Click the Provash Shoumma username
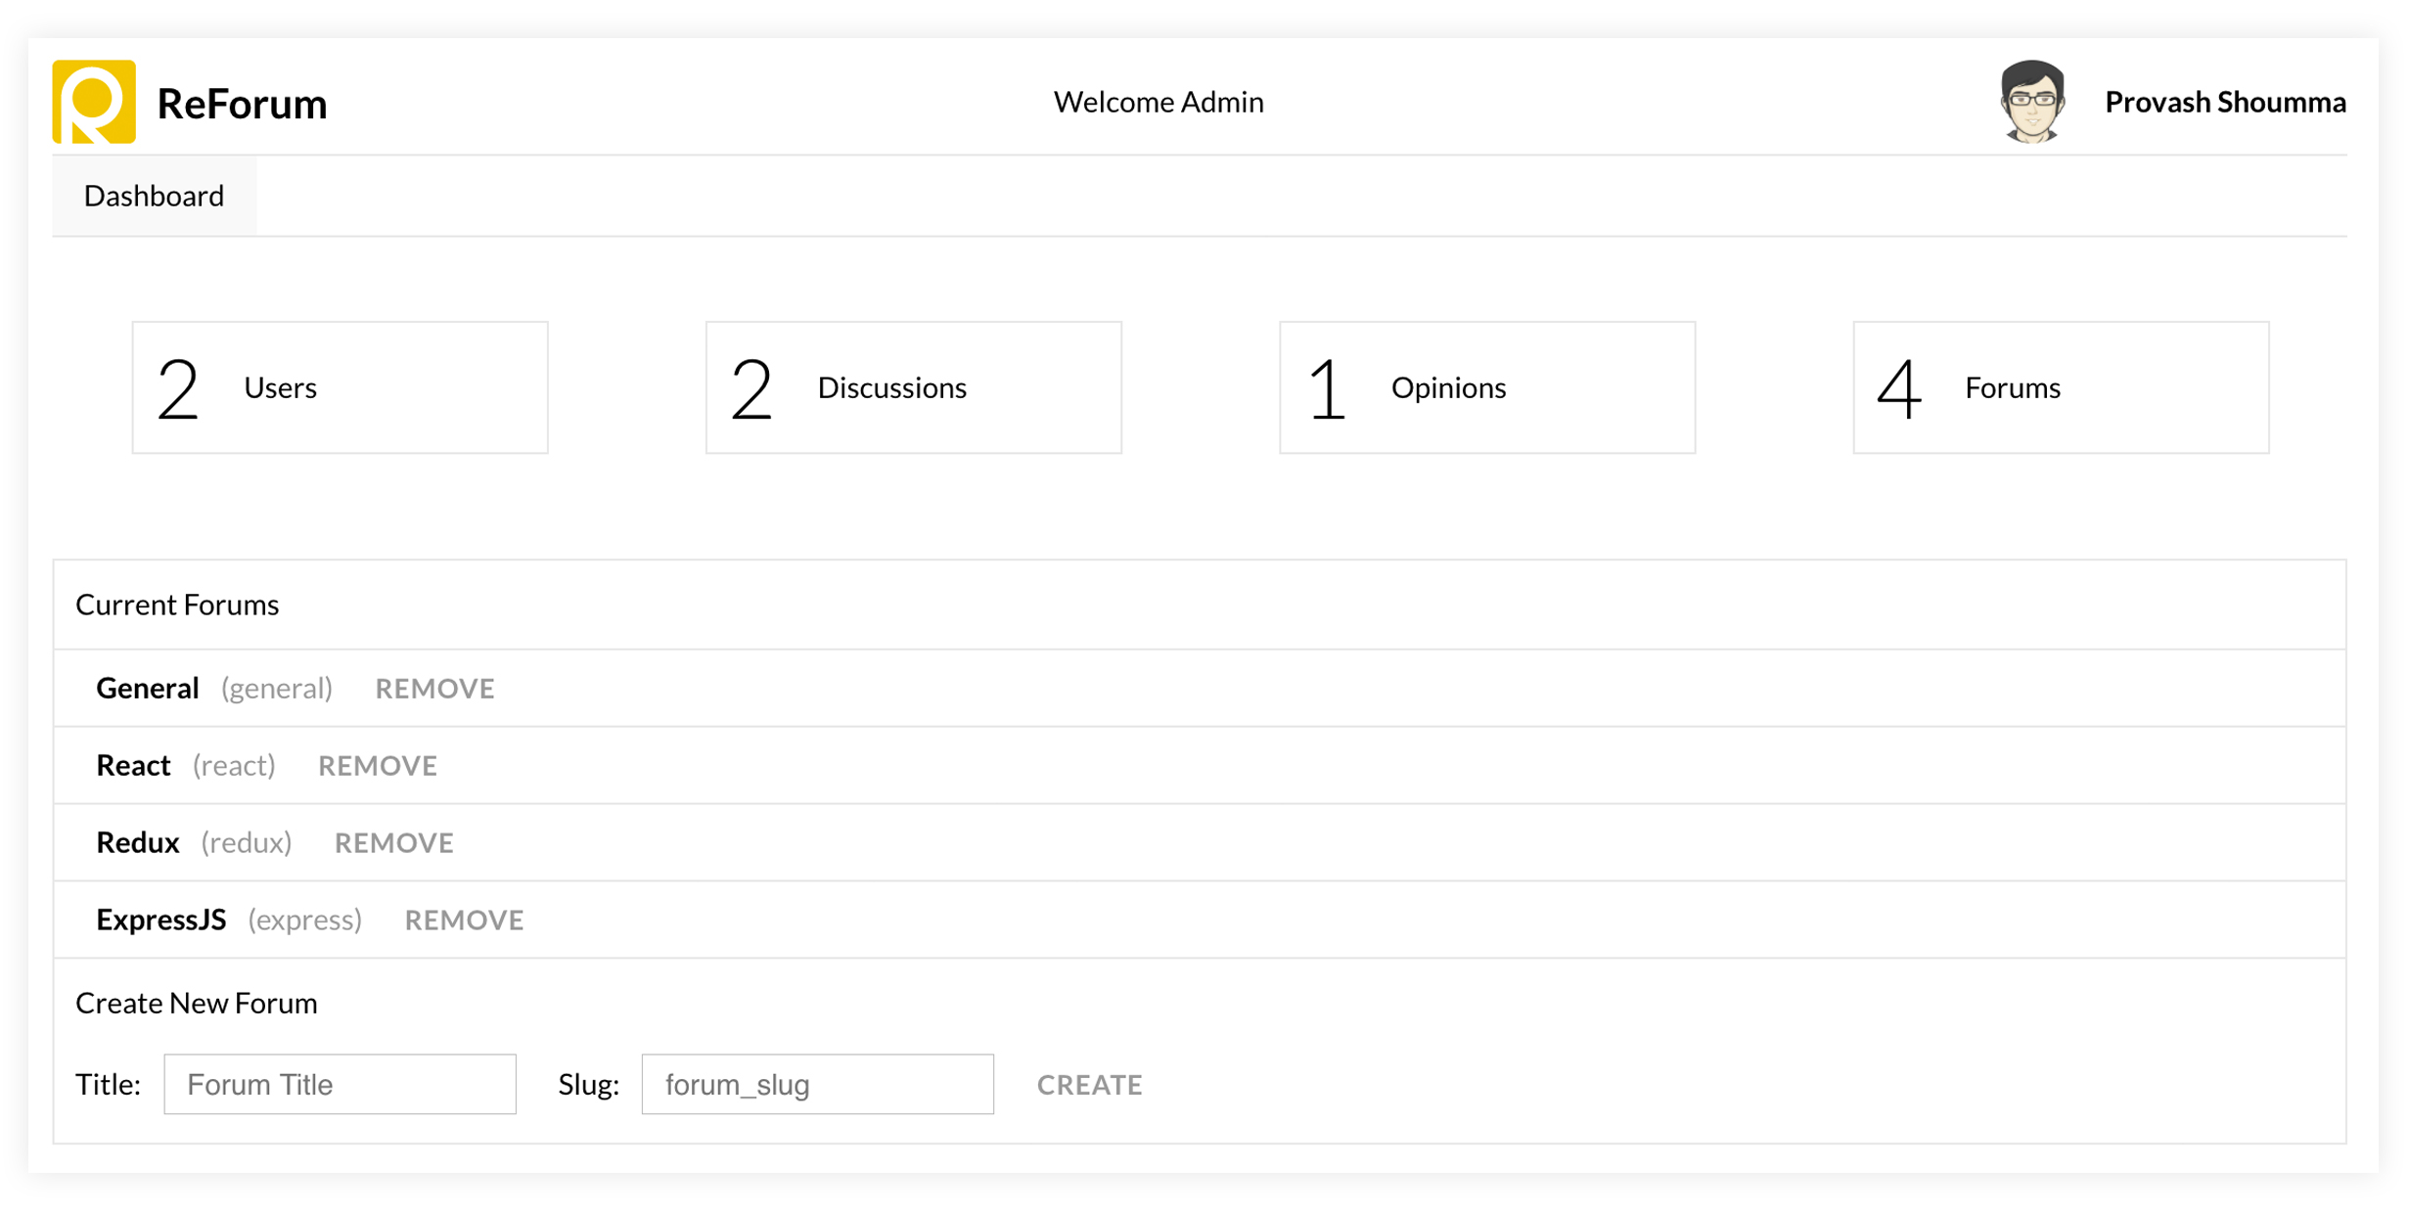Image resolution: width=2409 pixels, height=1213 pixels. point(2224,102)
